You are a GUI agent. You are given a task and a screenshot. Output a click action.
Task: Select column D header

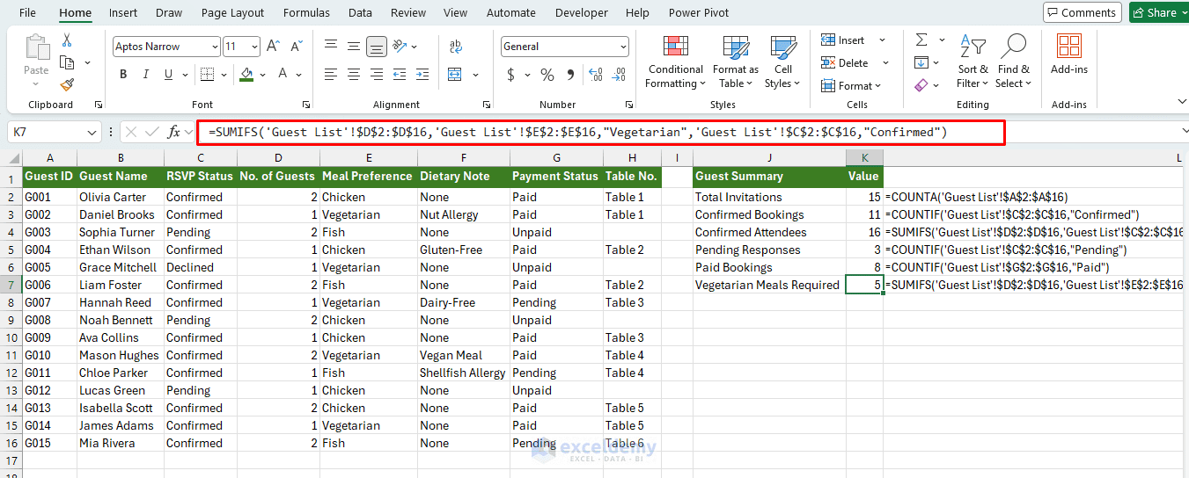point(278,157)
